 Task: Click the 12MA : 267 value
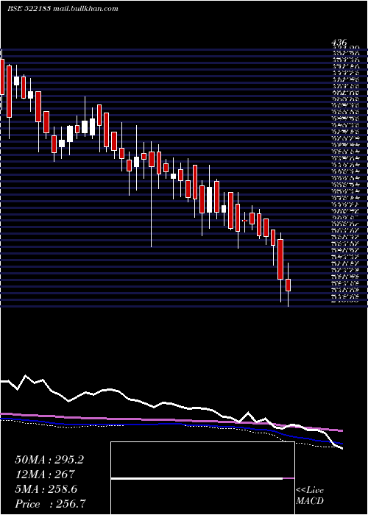(45, 475)
